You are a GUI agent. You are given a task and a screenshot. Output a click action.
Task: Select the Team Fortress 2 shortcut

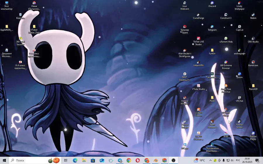coord(212,124)
